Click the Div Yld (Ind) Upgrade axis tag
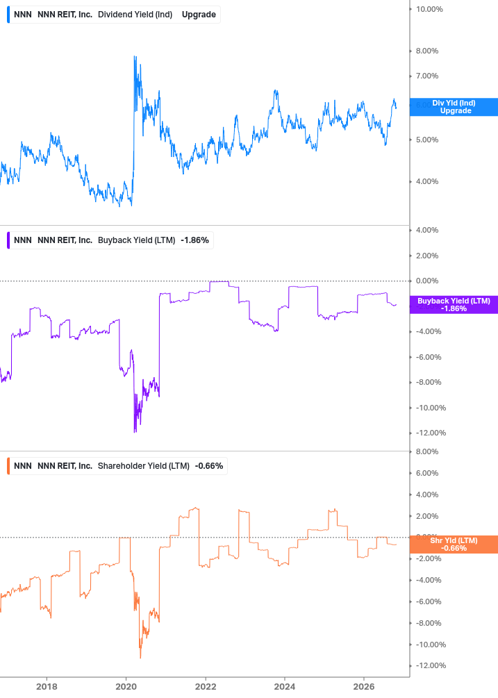498x698 pixels. pyautogui.click(x=454, y=107)
